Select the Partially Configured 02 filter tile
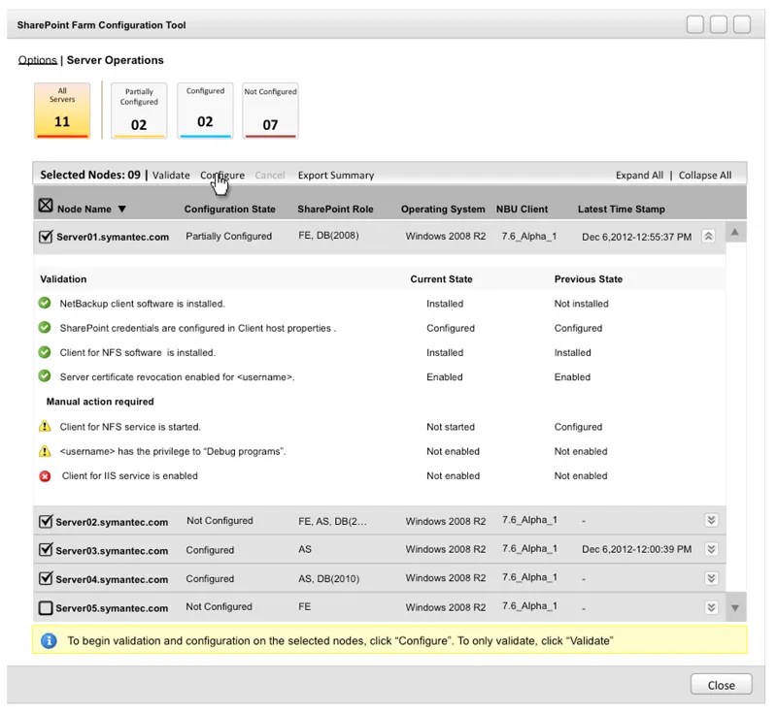777x714 pixels. 139,111
